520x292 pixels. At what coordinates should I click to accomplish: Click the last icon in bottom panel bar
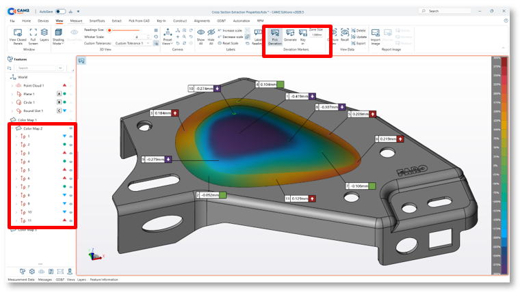pyautogui.click(x=70, y=272)
